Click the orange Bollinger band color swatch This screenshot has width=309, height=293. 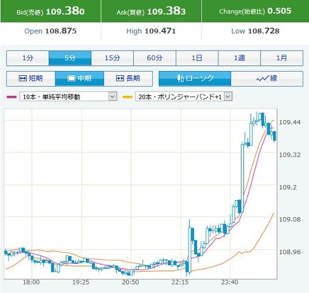[x=128, y=97]
